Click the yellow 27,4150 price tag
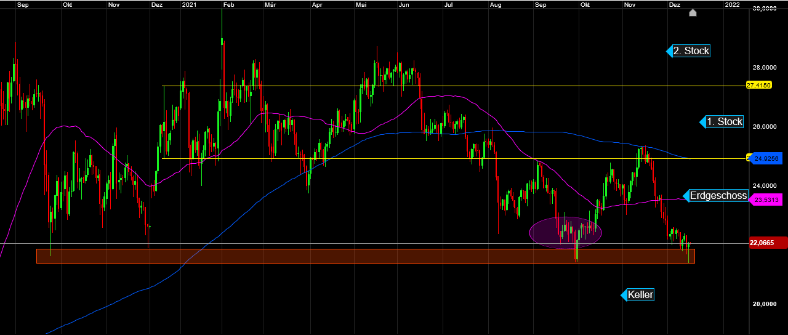 758,86
